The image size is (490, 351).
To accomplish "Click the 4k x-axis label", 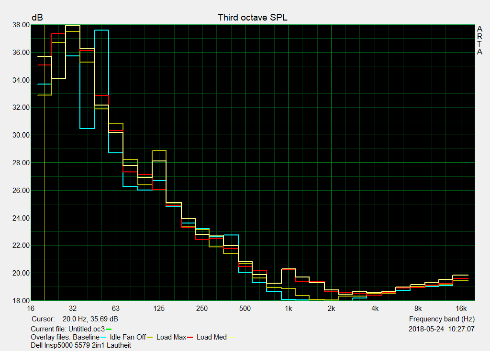I will click(375, 308).
